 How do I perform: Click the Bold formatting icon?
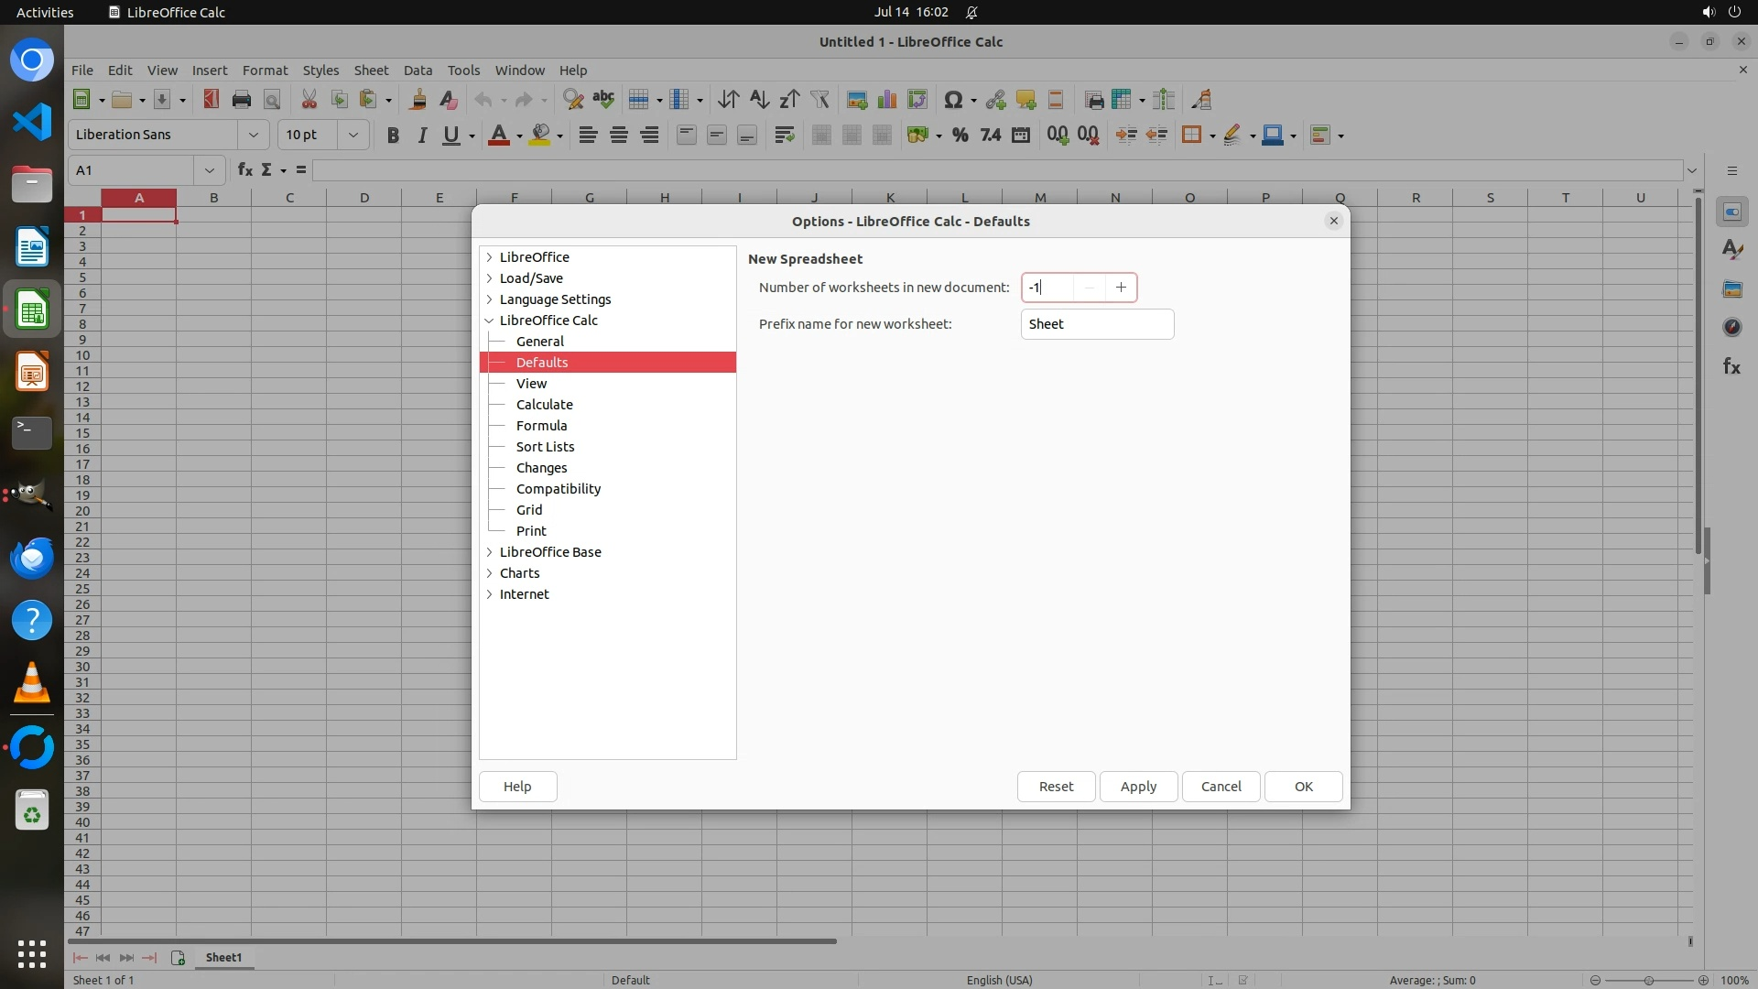point(393,136)
